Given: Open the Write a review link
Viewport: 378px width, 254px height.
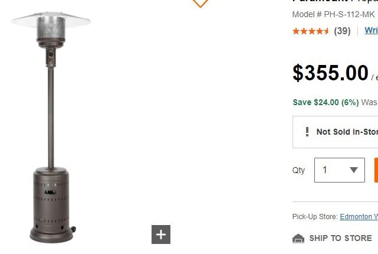Looking at the screenshot, I should [372, 31].
